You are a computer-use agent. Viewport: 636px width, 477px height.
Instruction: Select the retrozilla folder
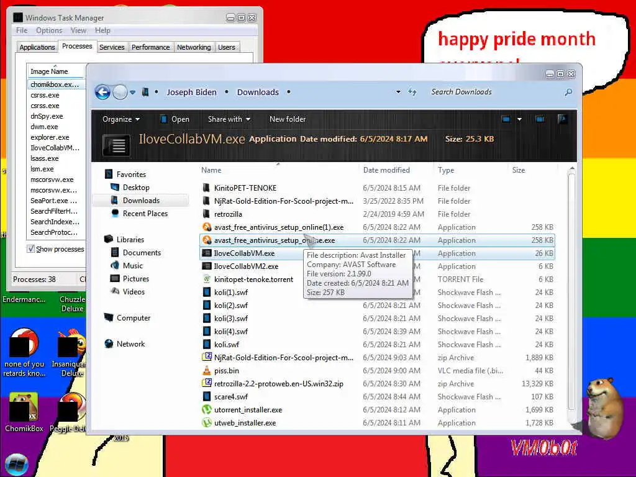click(228, 214)
